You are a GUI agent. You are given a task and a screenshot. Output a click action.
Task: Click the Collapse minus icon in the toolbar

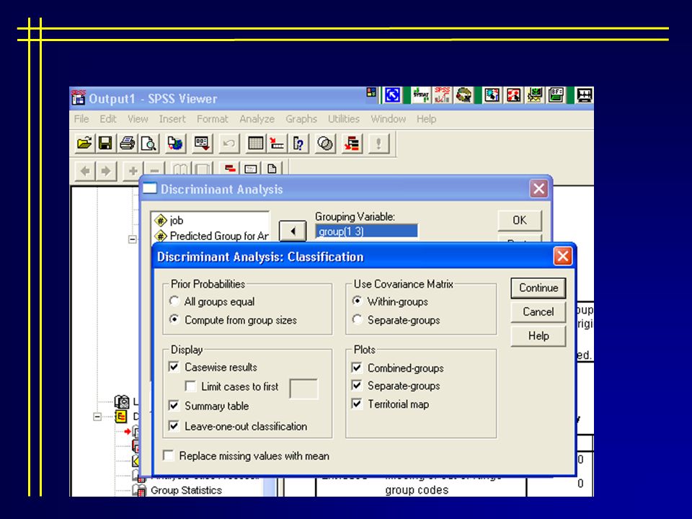(154, 170)
